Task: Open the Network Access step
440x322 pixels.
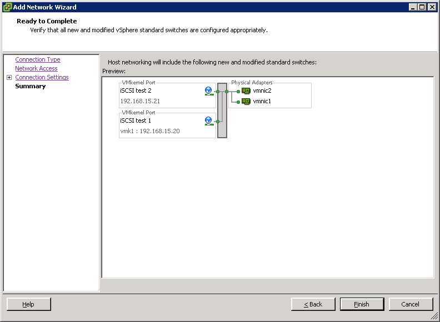Action: pyautogui.click(x=36, y=68)
